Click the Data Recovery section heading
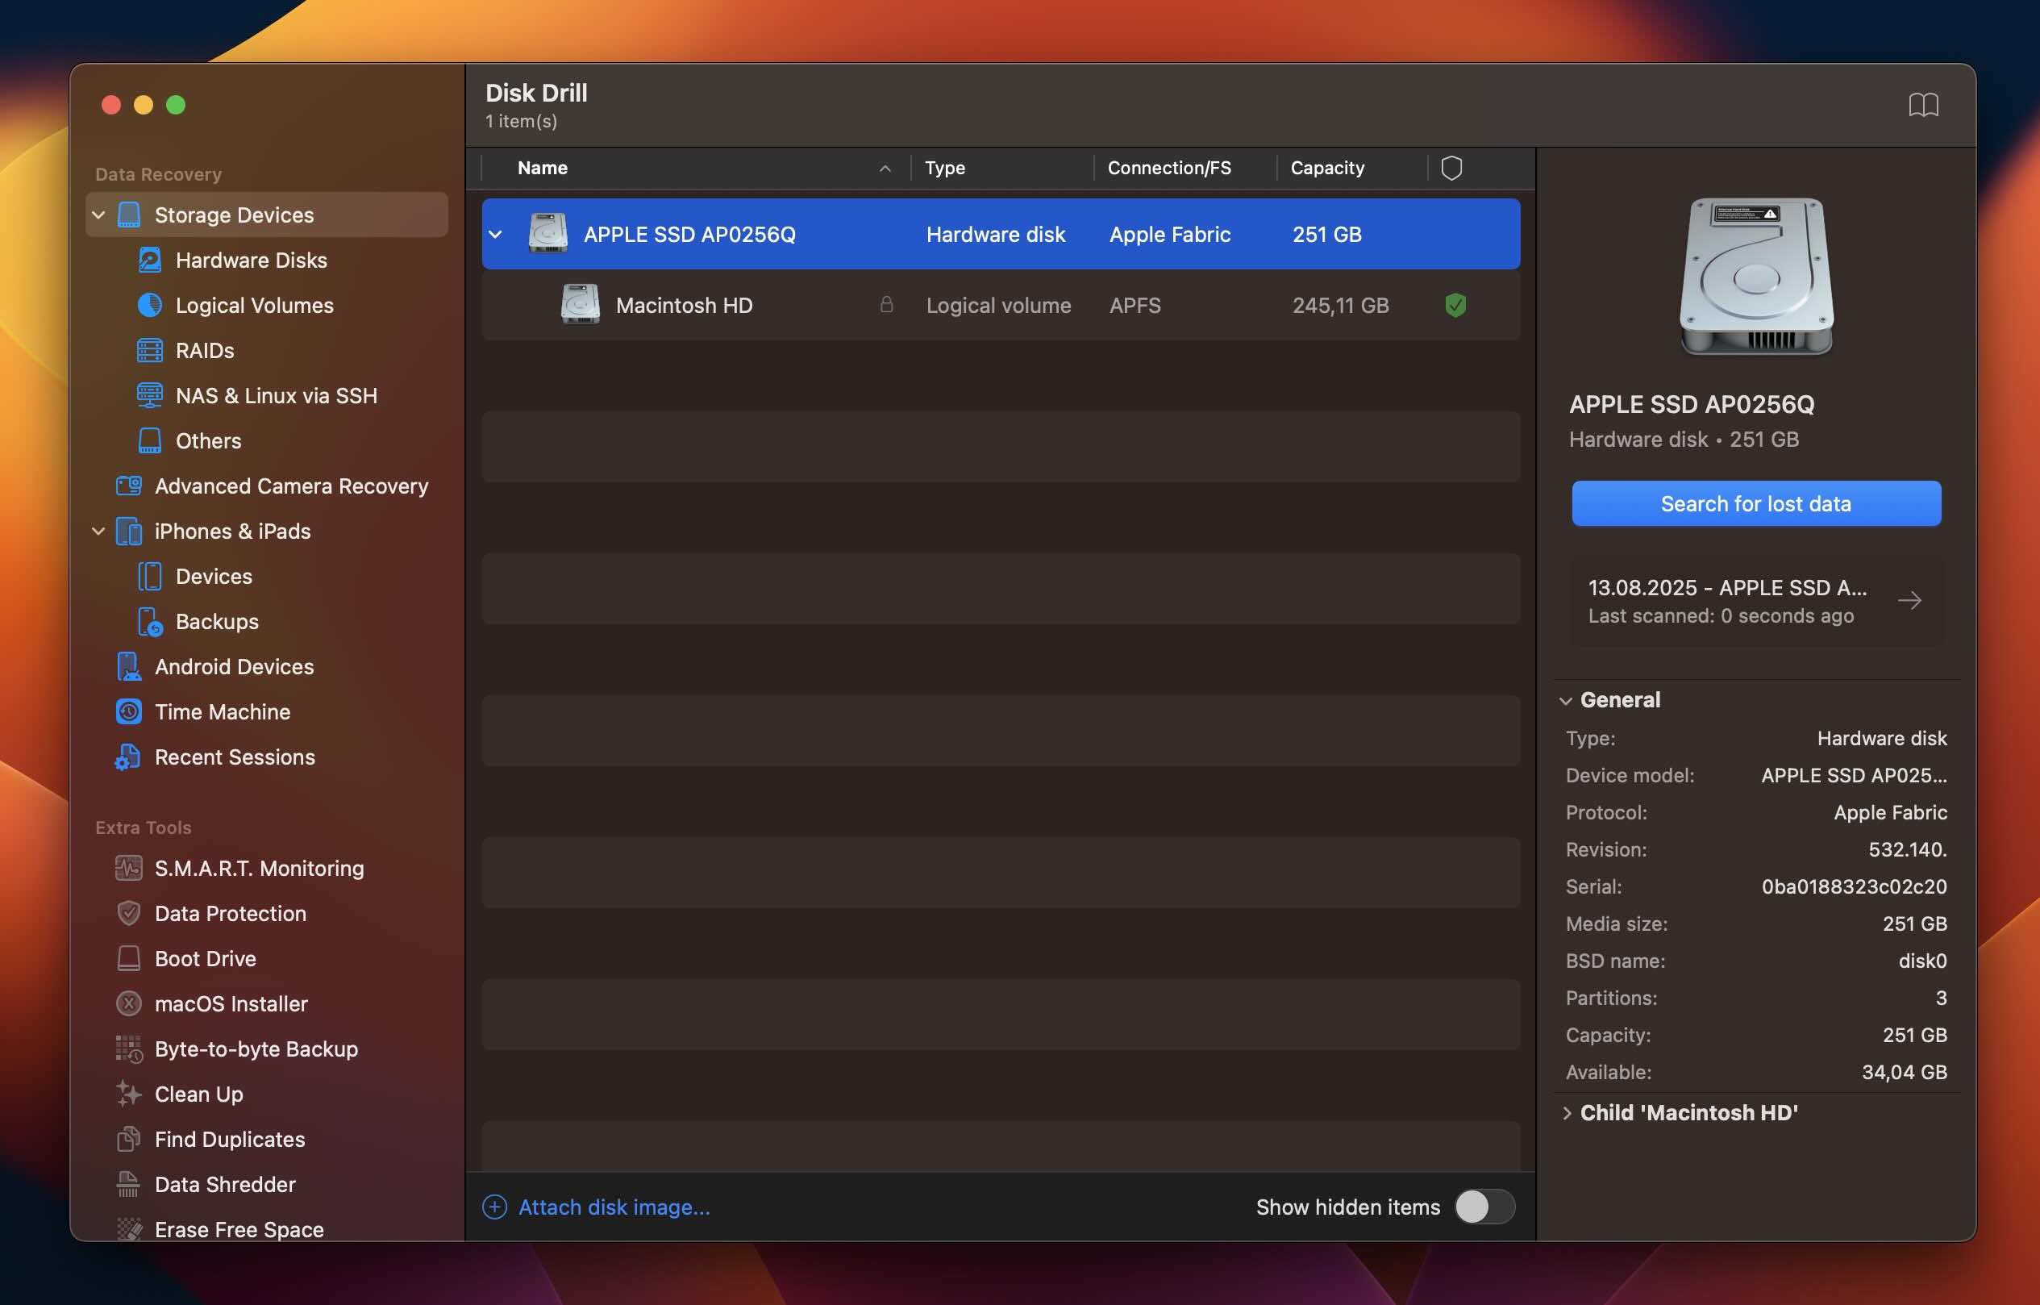This screenshot has width=2040, height=1305. tap(158, 173)
